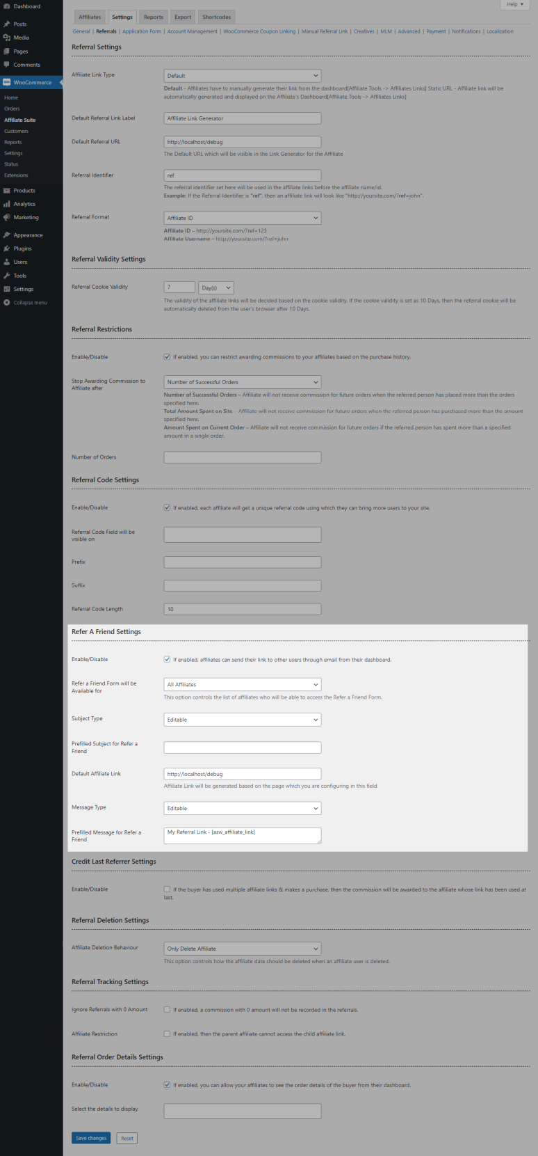Click the Posts pin icon

[6, 24]
